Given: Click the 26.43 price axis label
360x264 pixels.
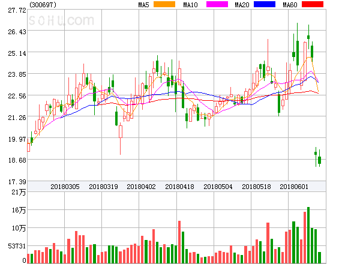Looking at the screenshot, I should (x=17, y=32).
